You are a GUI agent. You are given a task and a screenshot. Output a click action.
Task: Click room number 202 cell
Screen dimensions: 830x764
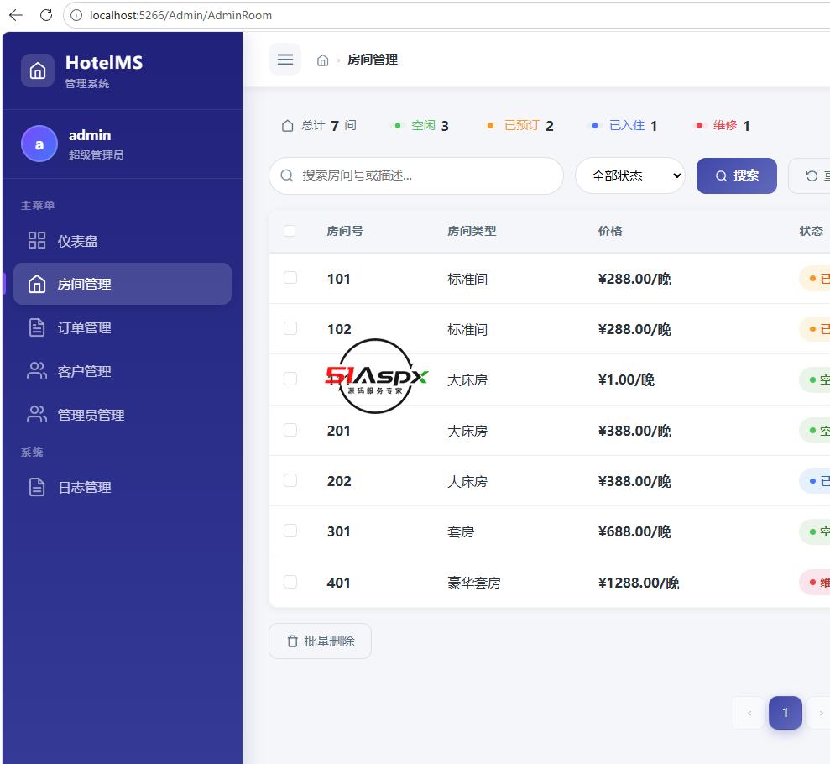[x=339, y=481]
